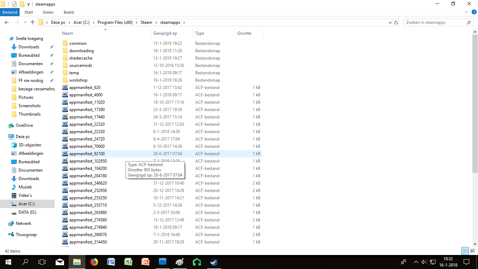
Task: Open taskbar search magnifier
Action: tap(25, 262)
